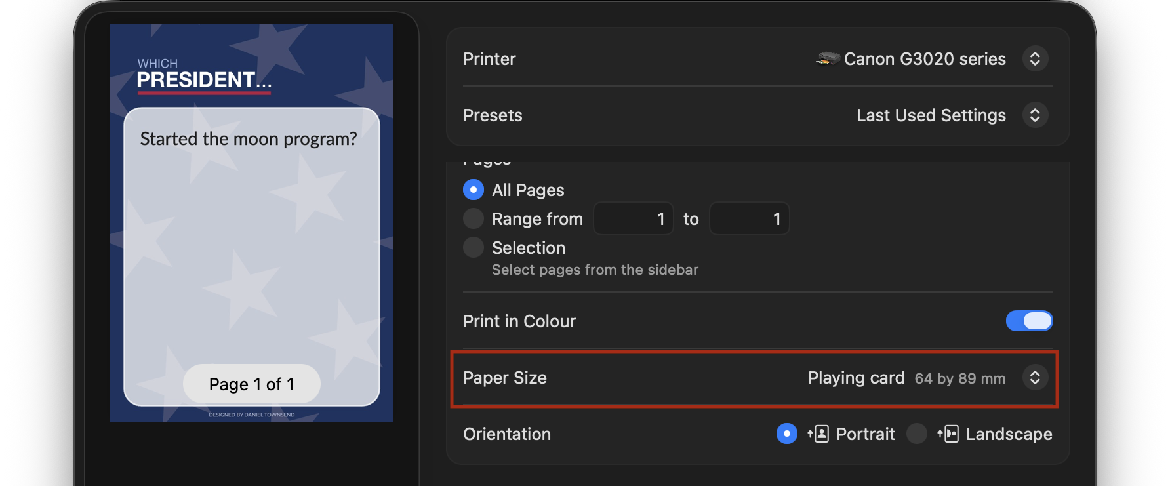Click the 'Playing card' paper size value
This screenshot has height=486, width=1170.
[857, 378]
